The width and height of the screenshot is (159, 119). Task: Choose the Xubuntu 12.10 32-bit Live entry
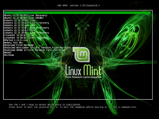coord(19,25)
